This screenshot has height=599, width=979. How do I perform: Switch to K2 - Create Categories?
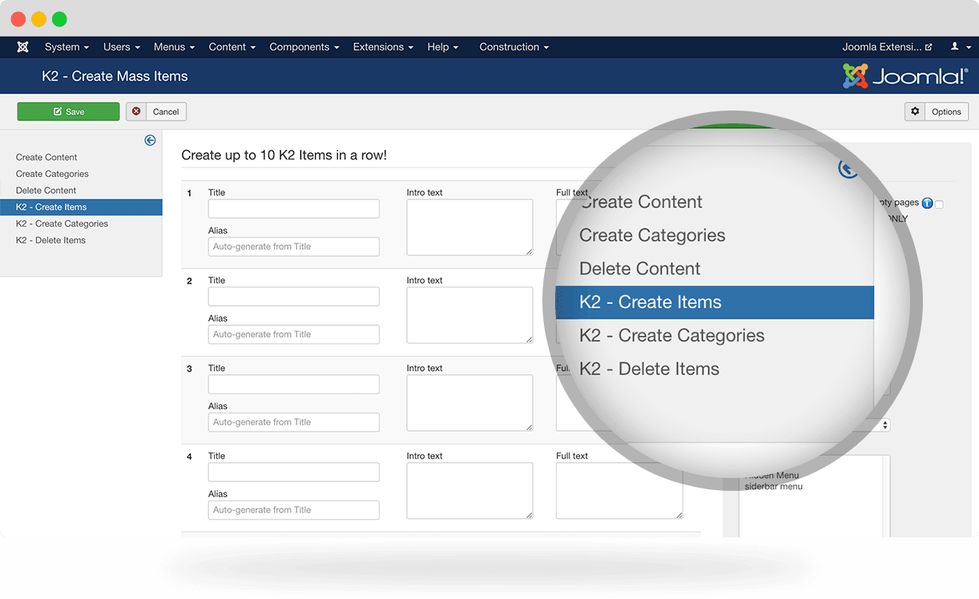coord(62,224)
